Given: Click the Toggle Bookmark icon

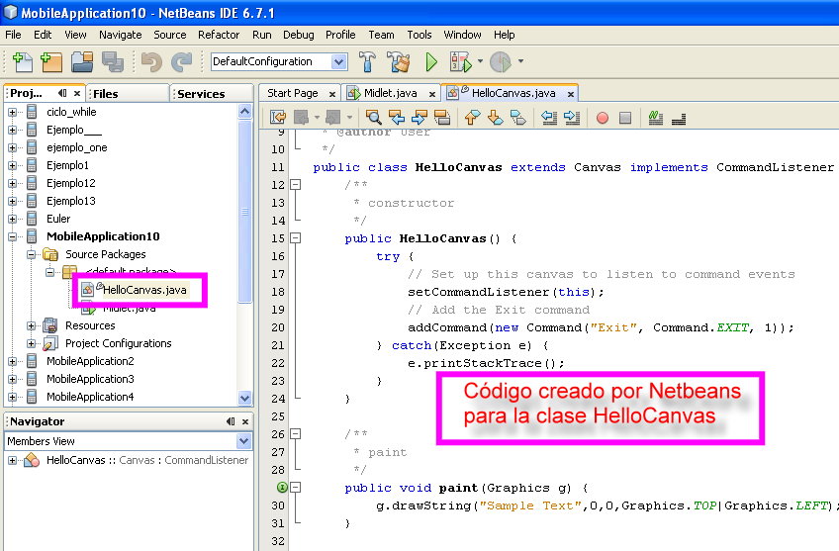Looking at the screenshot, I should 518,117.
